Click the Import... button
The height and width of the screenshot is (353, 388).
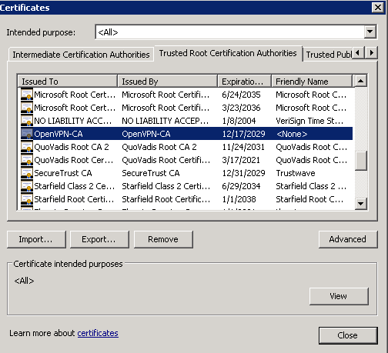pos(36,239)
